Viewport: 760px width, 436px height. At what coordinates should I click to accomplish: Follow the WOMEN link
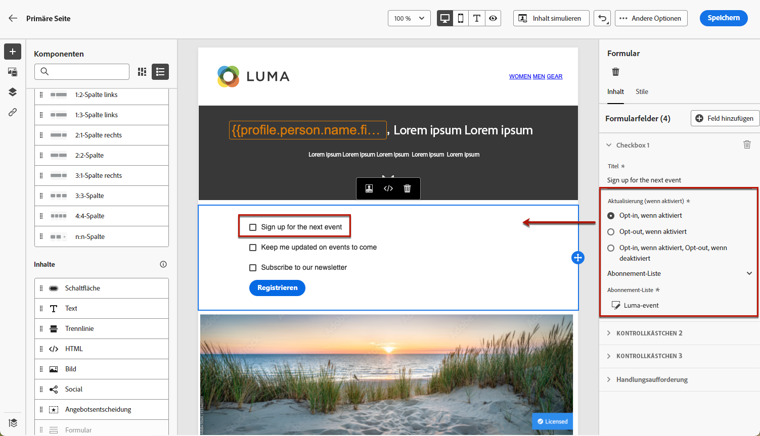pos(520,76)
